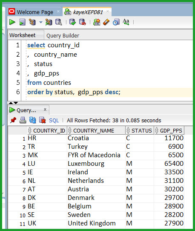Screen dimensions: 195x231
Task: Select the Sweden cell
Action: pyautogui.click(x=96, y=215)
